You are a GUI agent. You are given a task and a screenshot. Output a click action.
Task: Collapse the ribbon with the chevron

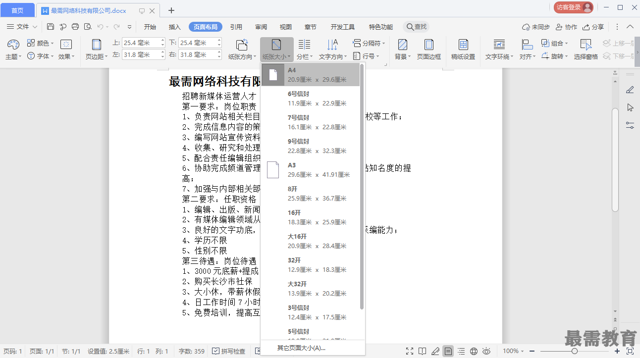[630, 27]
